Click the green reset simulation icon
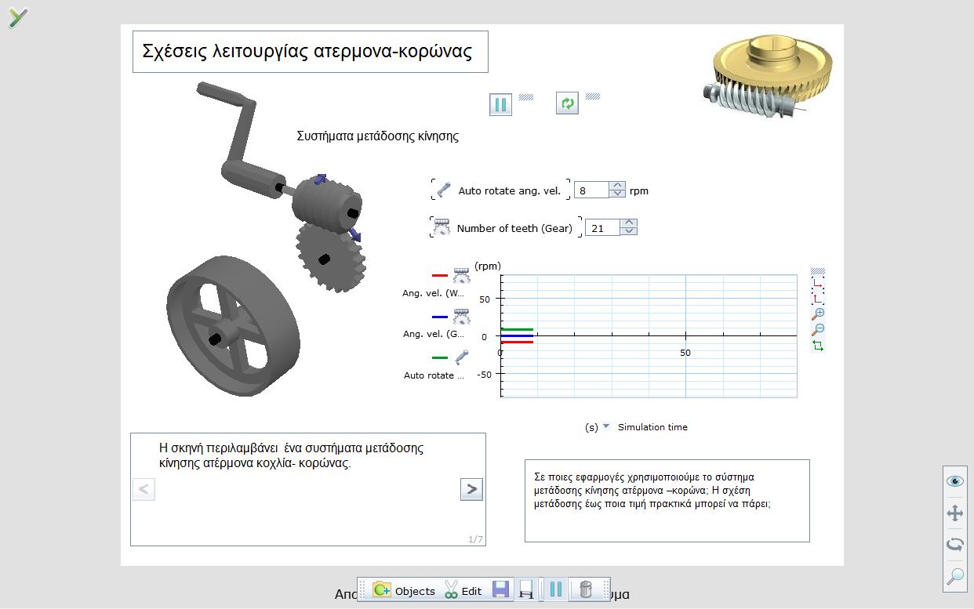The height and width of the screenshot is (609, 974). (x=567, y=103)
